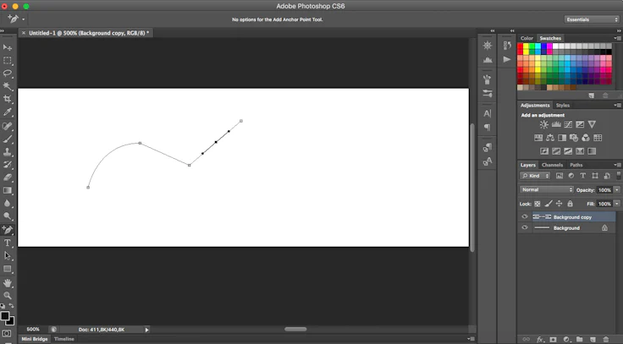The height and width of the screenshot is (344, 623).
Task: Toggle pixel layer filter
Action: (x=560, y=175)
